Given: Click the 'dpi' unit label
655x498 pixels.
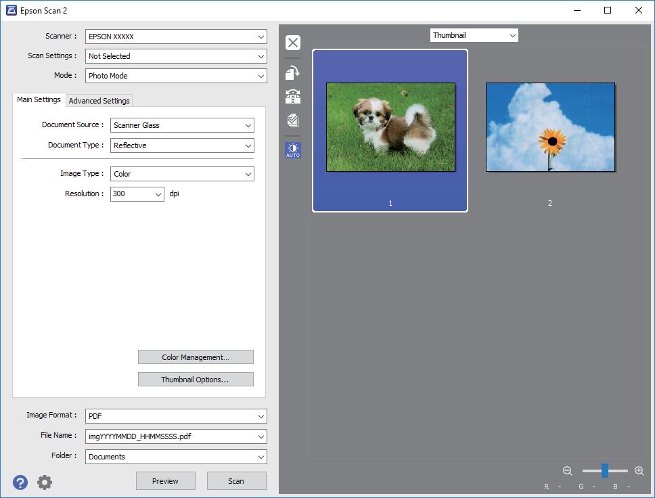Looking at the screenshot, I should pos(174,194).
